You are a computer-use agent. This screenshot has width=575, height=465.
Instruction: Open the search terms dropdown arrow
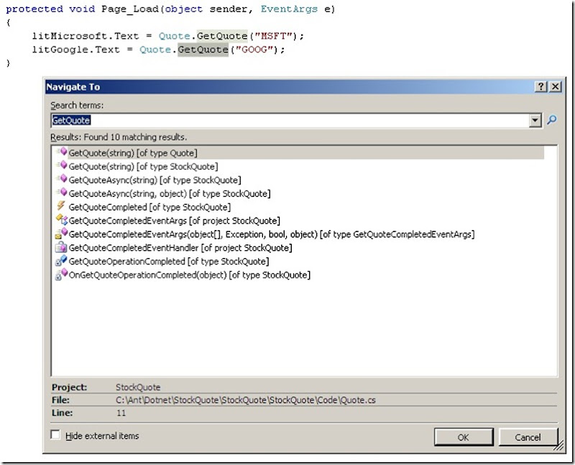pyautogui.click(x=535, y=120)
